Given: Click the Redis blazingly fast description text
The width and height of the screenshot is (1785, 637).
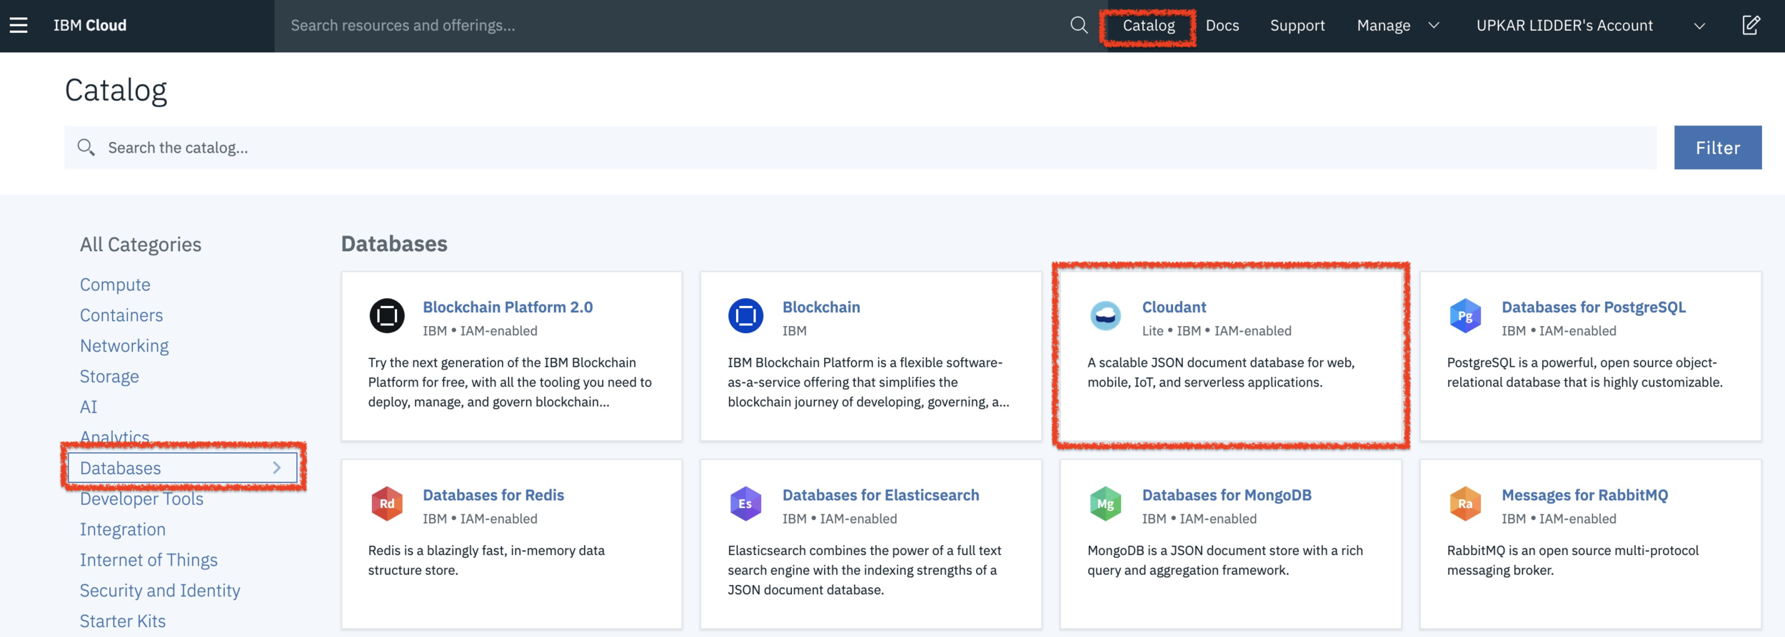Looking at the screenshot, I should pyautogui.click(x=486, y=560).
